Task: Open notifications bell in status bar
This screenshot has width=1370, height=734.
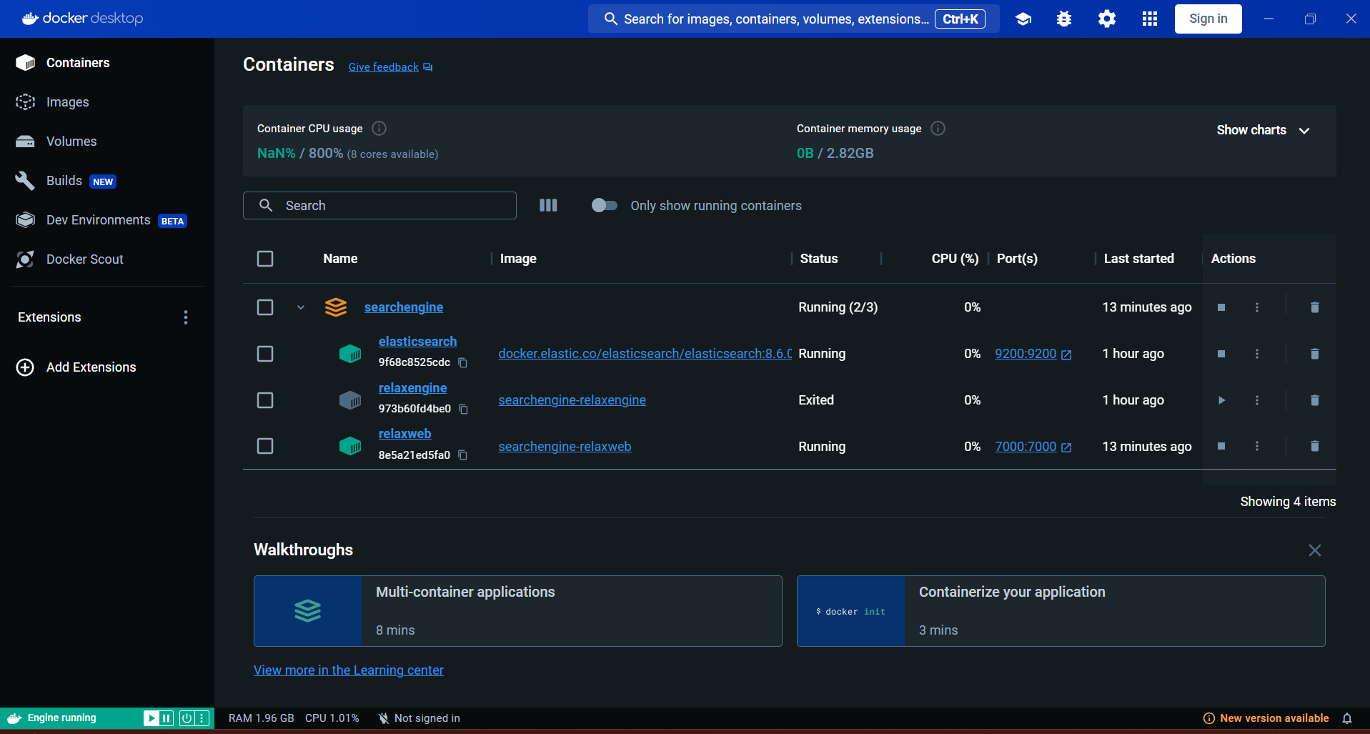Action: point(1347,718)
